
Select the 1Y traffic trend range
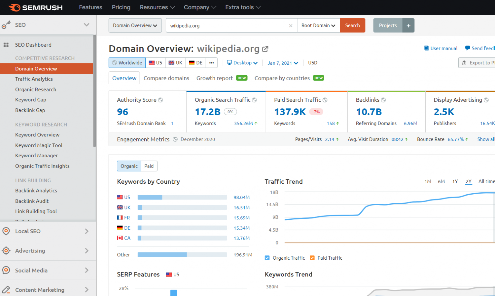455,181
